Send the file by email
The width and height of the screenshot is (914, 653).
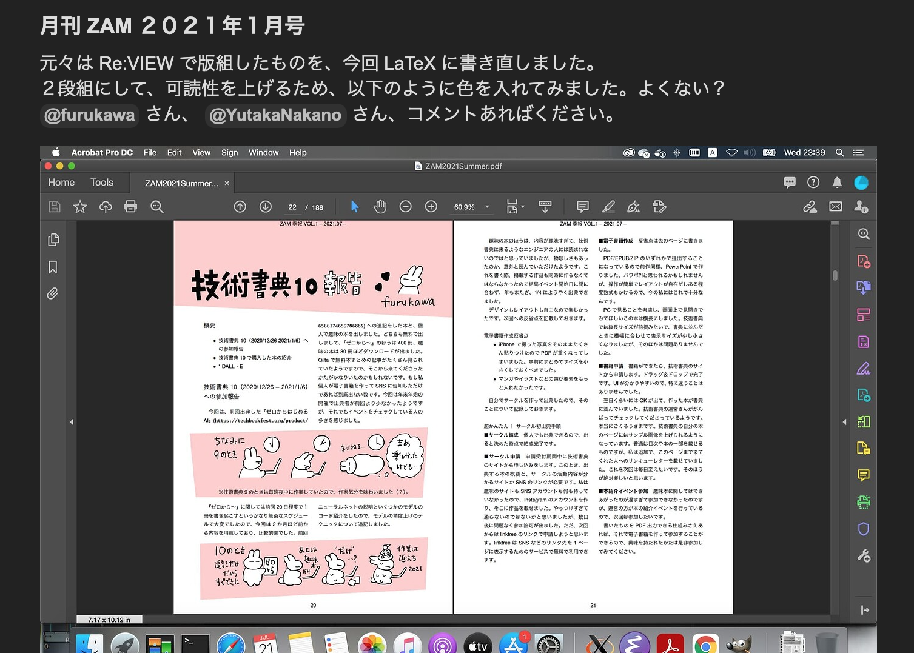click(x=836, y=207)
